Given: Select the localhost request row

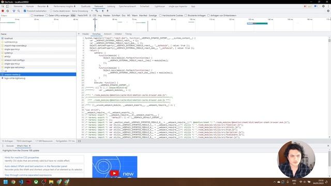Looking at the screenshot, I should pyautogui.click(x=38, y=38).
